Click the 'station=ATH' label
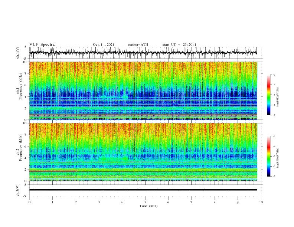The image size is (294, 227). coord(138,45)
